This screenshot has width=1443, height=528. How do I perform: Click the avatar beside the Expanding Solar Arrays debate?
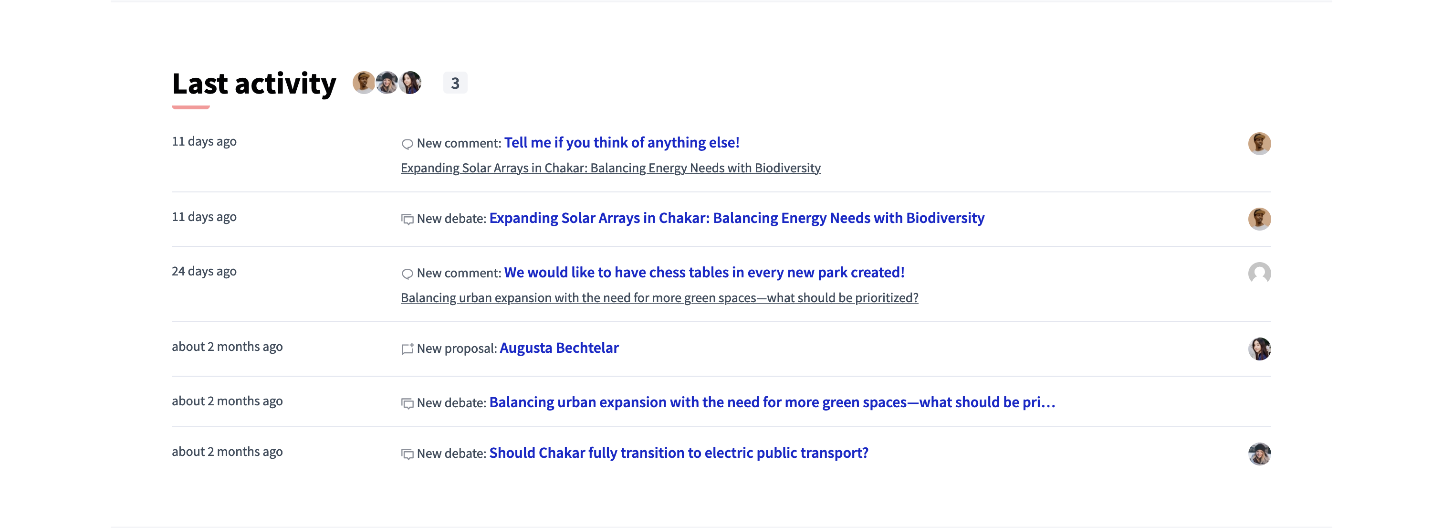[1260, 219]
